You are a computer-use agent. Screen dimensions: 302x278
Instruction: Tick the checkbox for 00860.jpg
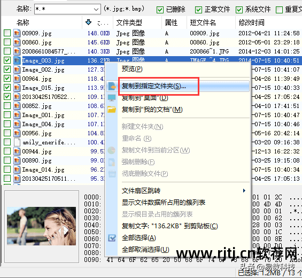(x=7, y=42)
